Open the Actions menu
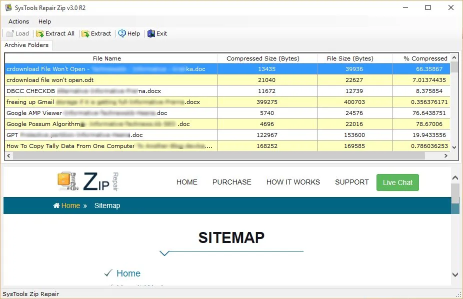 click(x=18, y=21)
